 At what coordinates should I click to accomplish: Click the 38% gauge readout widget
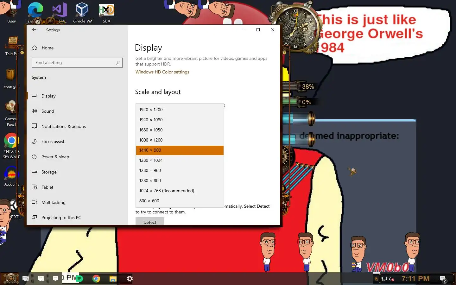tap(308, 86)
